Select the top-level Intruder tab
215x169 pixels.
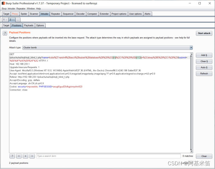click(x=44, y=14)
